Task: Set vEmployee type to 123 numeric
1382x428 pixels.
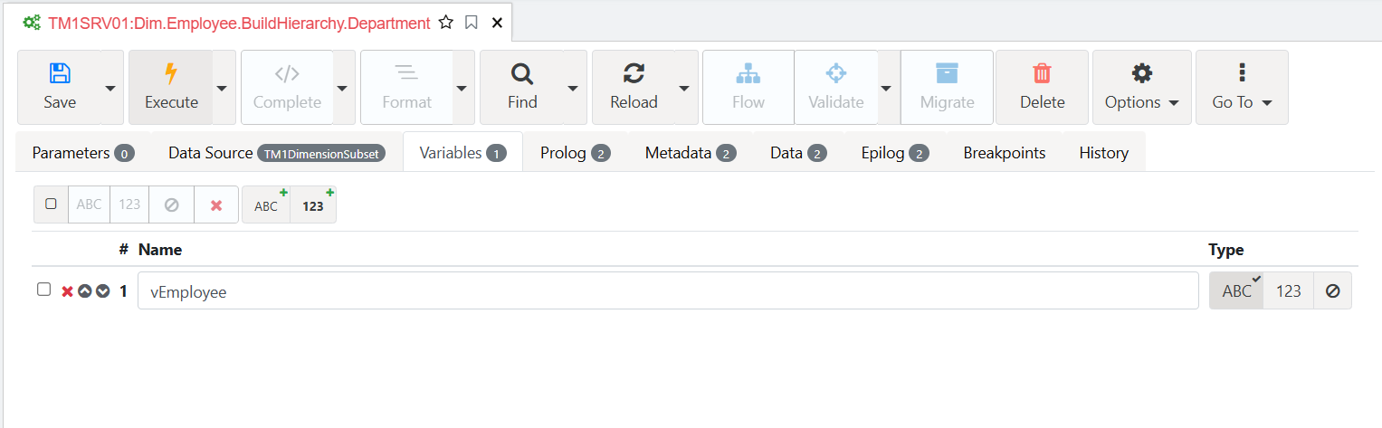Action: (x=1288, y=290)
